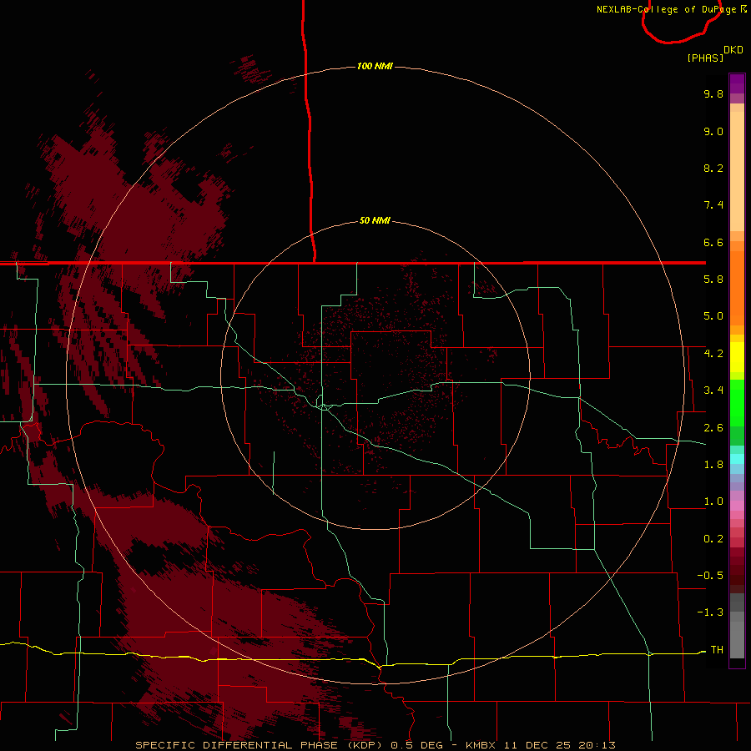
Task: Click the 0.2 scale label
Action: tap(713, 539)
